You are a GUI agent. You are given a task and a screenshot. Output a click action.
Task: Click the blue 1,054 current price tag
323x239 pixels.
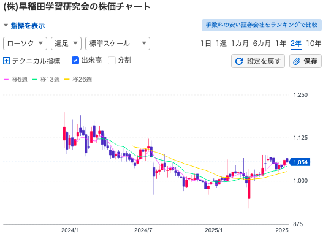(x=300, y=162)
